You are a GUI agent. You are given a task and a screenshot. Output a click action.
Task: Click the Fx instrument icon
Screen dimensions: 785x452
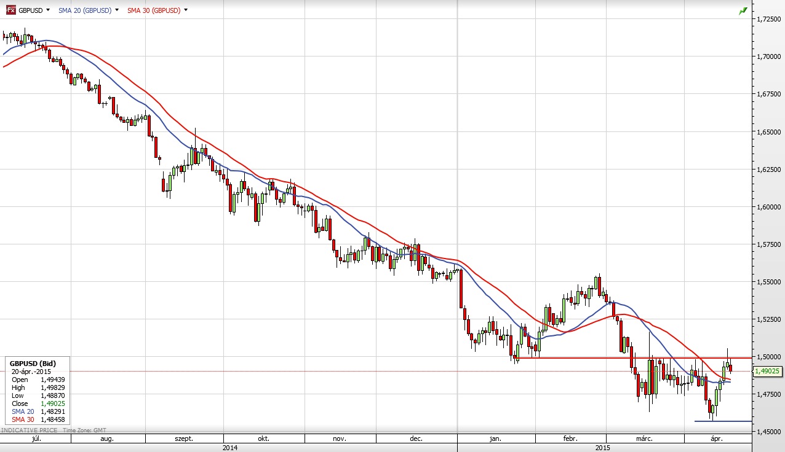[10, 10]
